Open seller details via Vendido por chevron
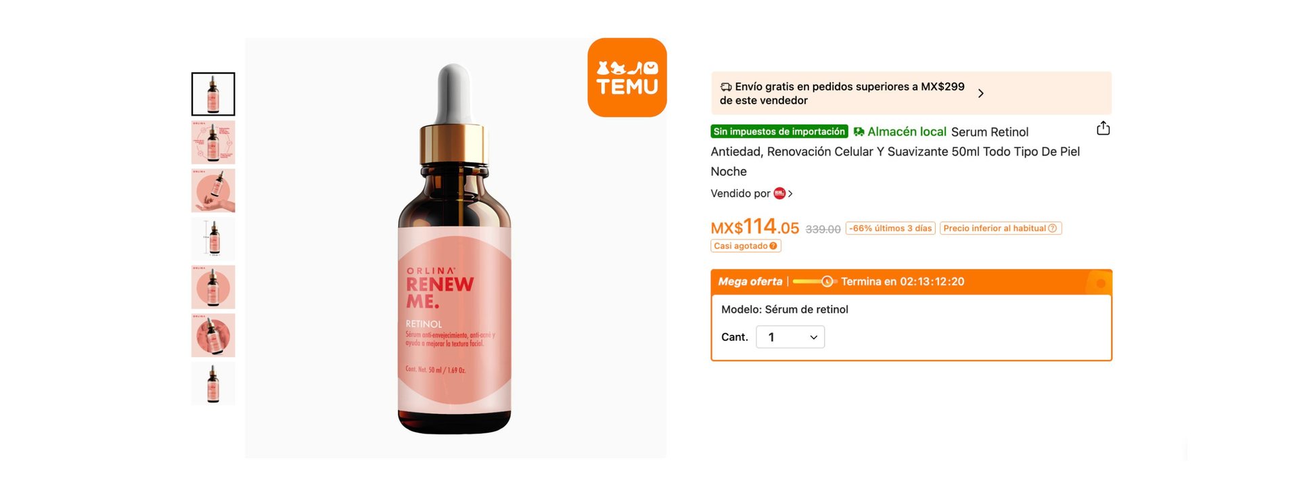The height and width of the screenshot is (487, 1299). (790, 193)
